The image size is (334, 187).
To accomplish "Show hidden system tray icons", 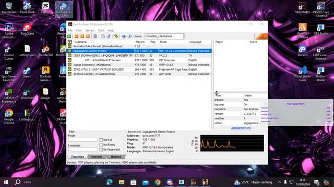I will click(x=279, y=182).
